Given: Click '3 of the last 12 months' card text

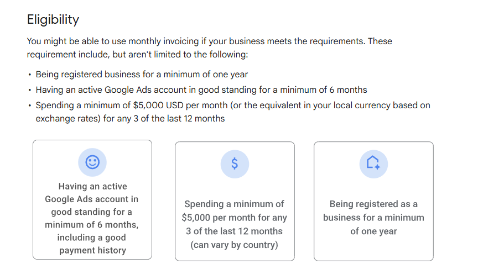Looking at the screenshot, I should pos(235,231).
